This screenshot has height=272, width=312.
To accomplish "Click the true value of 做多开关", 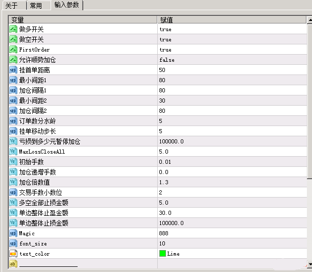I will tap(165, 30).
